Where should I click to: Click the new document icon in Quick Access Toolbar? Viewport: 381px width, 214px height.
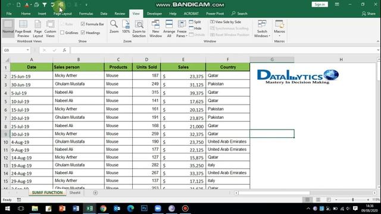pos(18,5)
